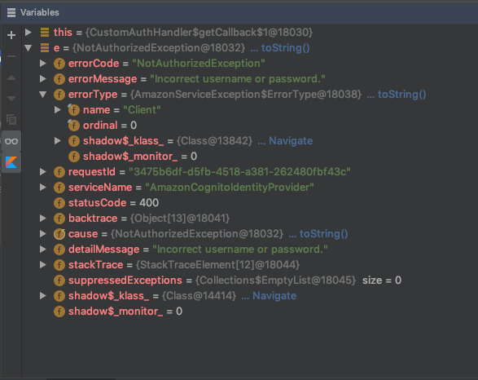Click the detailMessage field icon

click(59, 250)
